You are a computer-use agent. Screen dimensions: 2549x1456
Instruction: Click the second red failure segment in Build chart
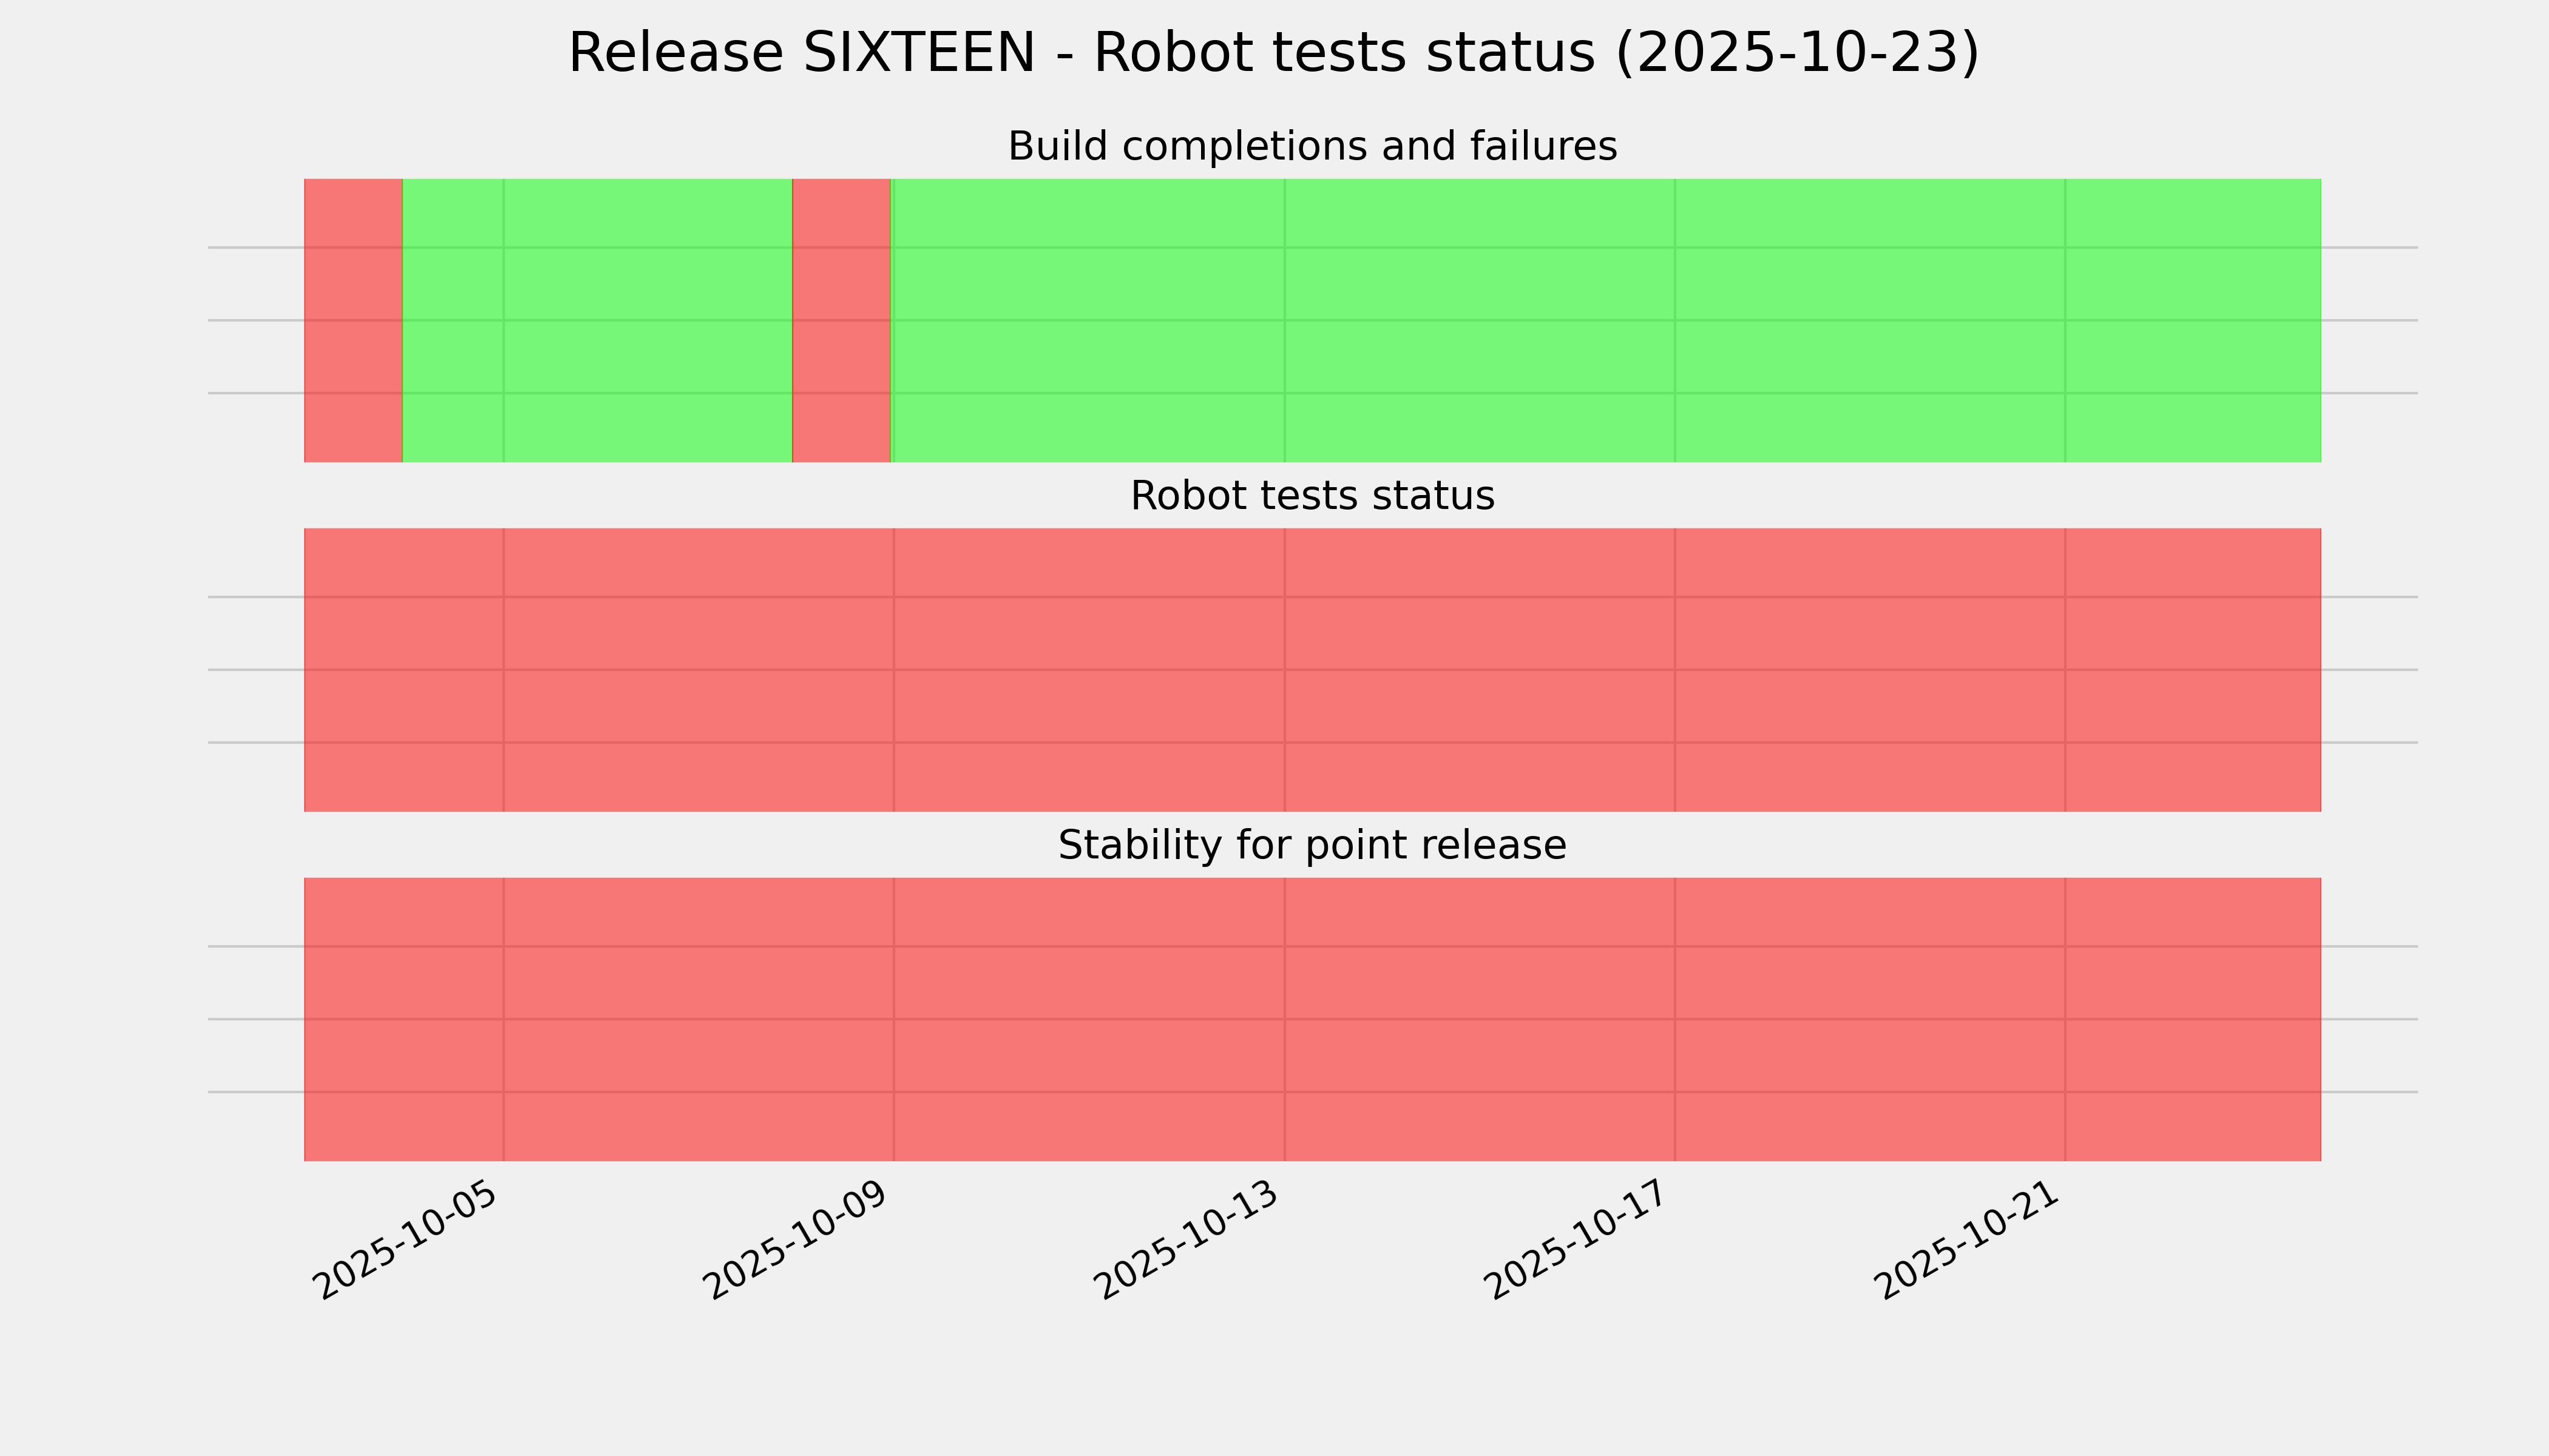[841, 320]
